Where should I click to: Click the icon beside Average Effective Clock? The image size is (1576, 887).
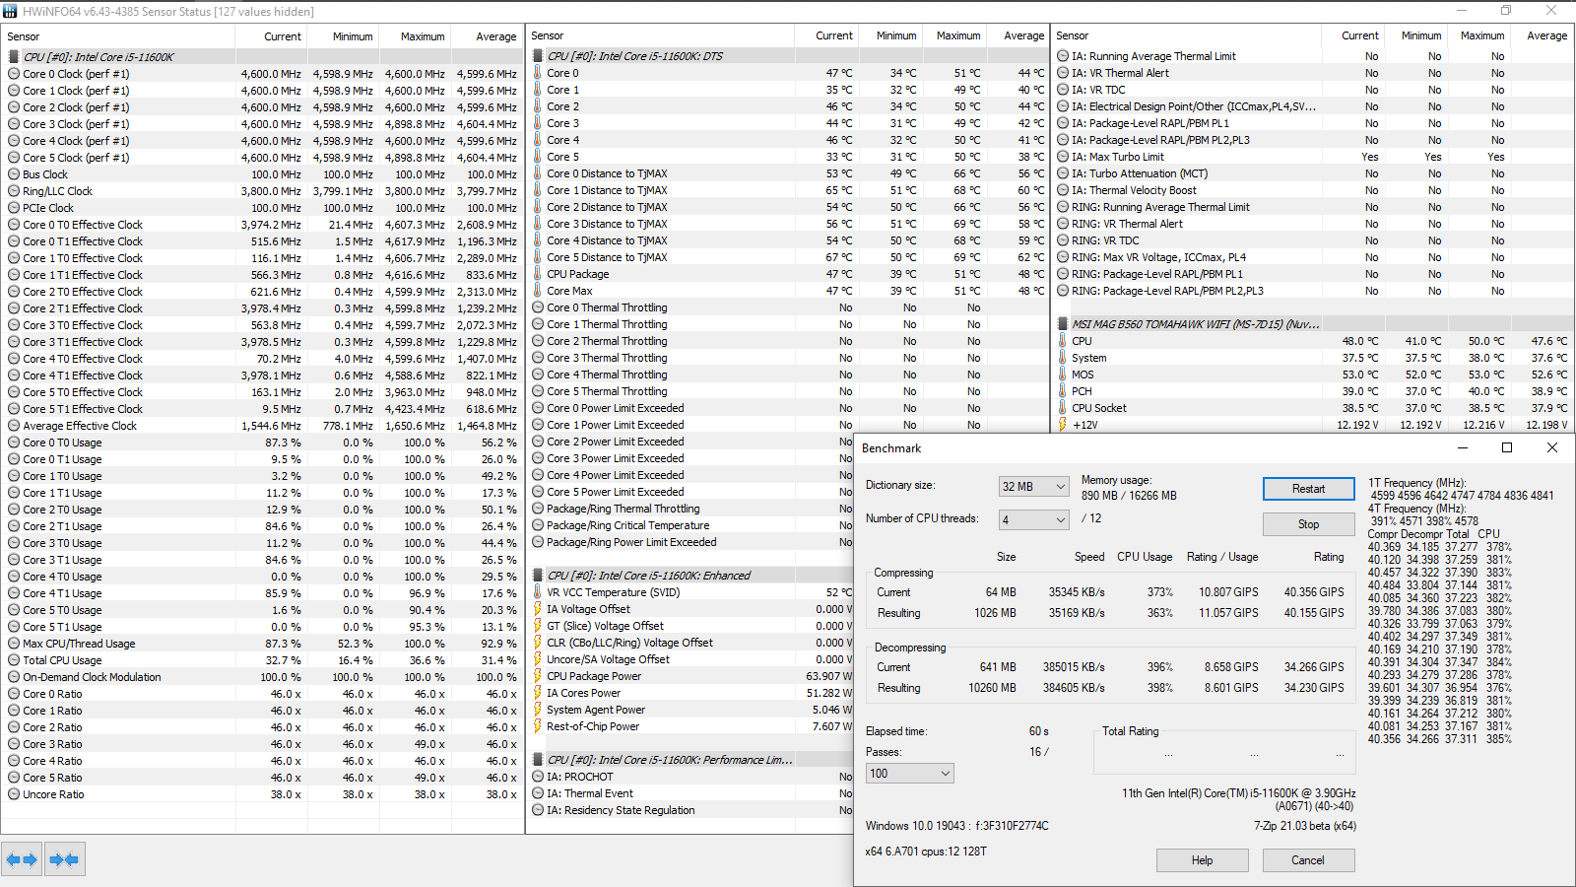click(14, 426)
